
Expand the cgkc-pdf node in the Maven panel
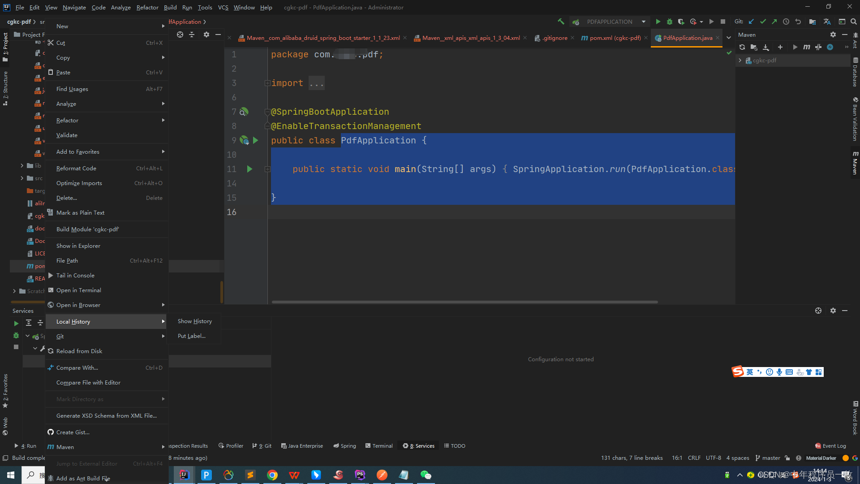(x=740, y=60)
